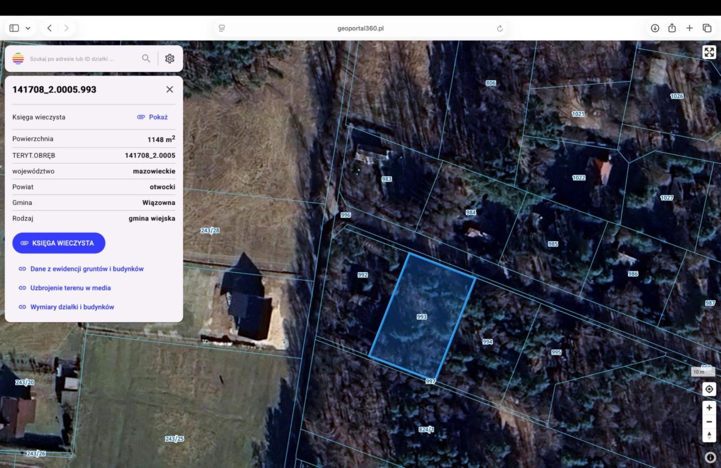
Task: Select parcel 996 on the map
Action: [346, 215]
